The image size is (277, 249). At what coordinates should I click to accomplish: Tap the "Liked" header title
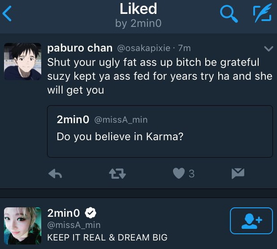point(138,9)
